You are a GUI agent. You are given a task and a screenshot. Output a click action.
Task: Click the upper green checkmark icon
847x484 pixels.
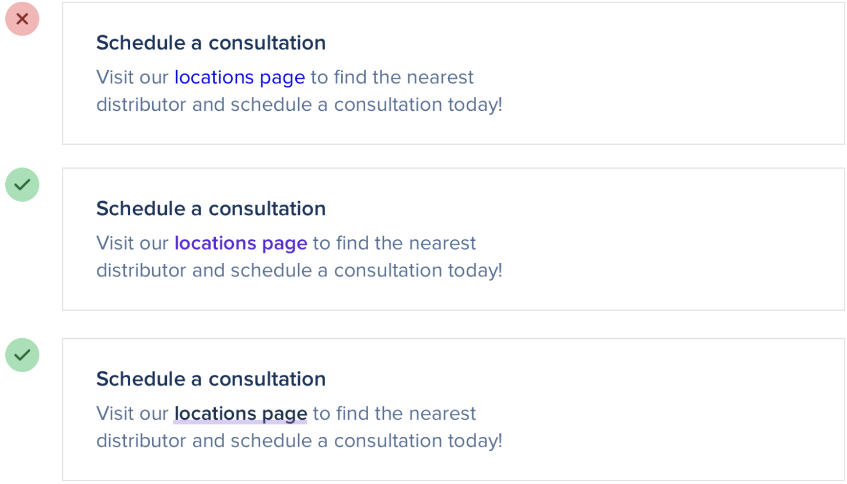point(22,185)
